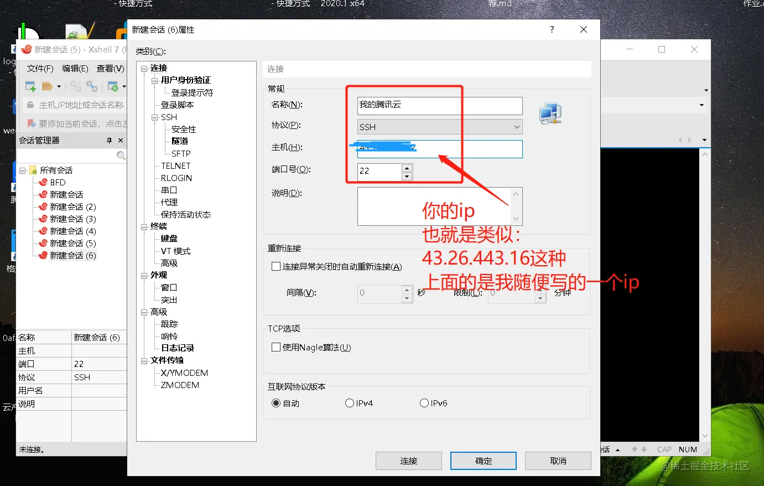
Task: Click inside the 名称 field showing 我的腾讯云
Action: click(x=439, y=105)
